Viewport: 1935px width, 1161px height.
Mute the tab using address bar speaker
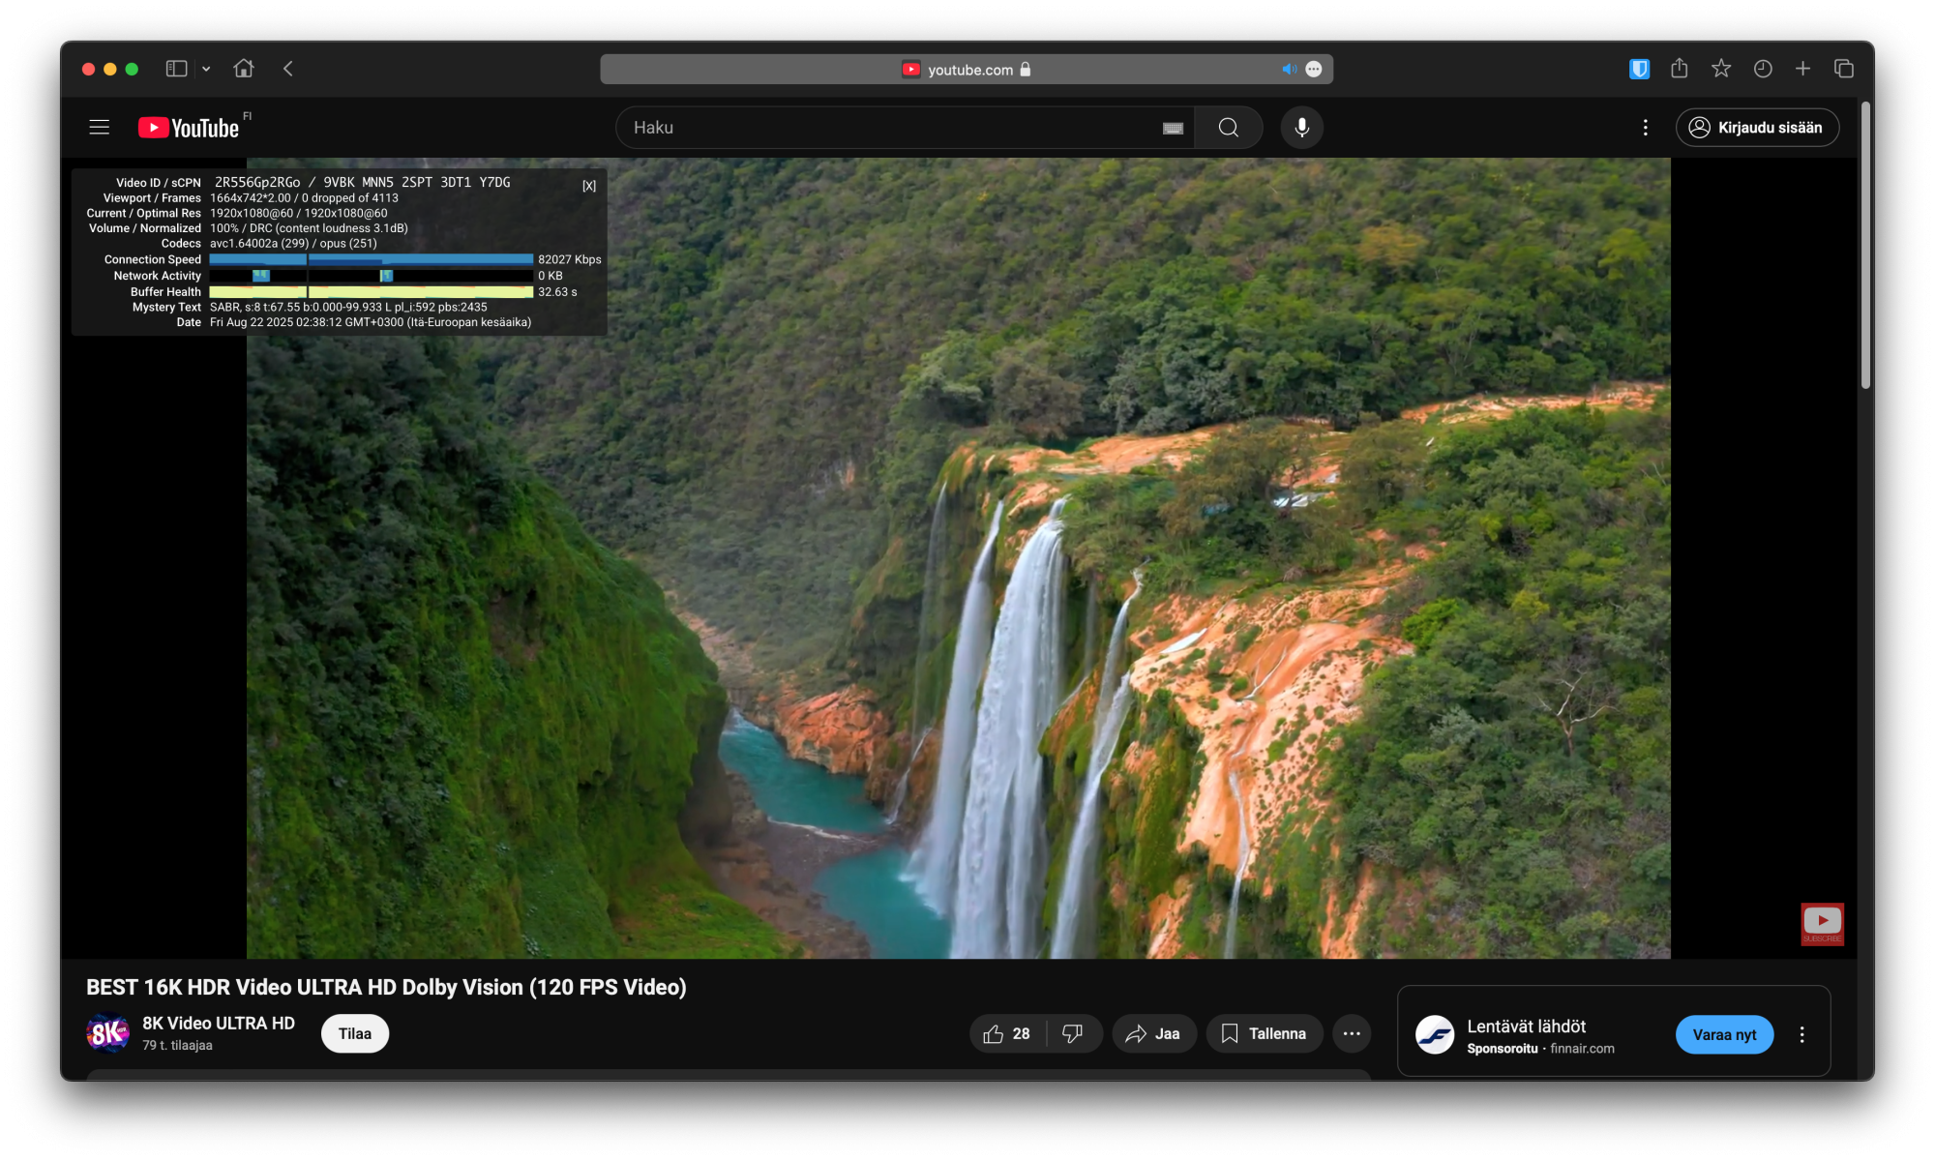1288,70
